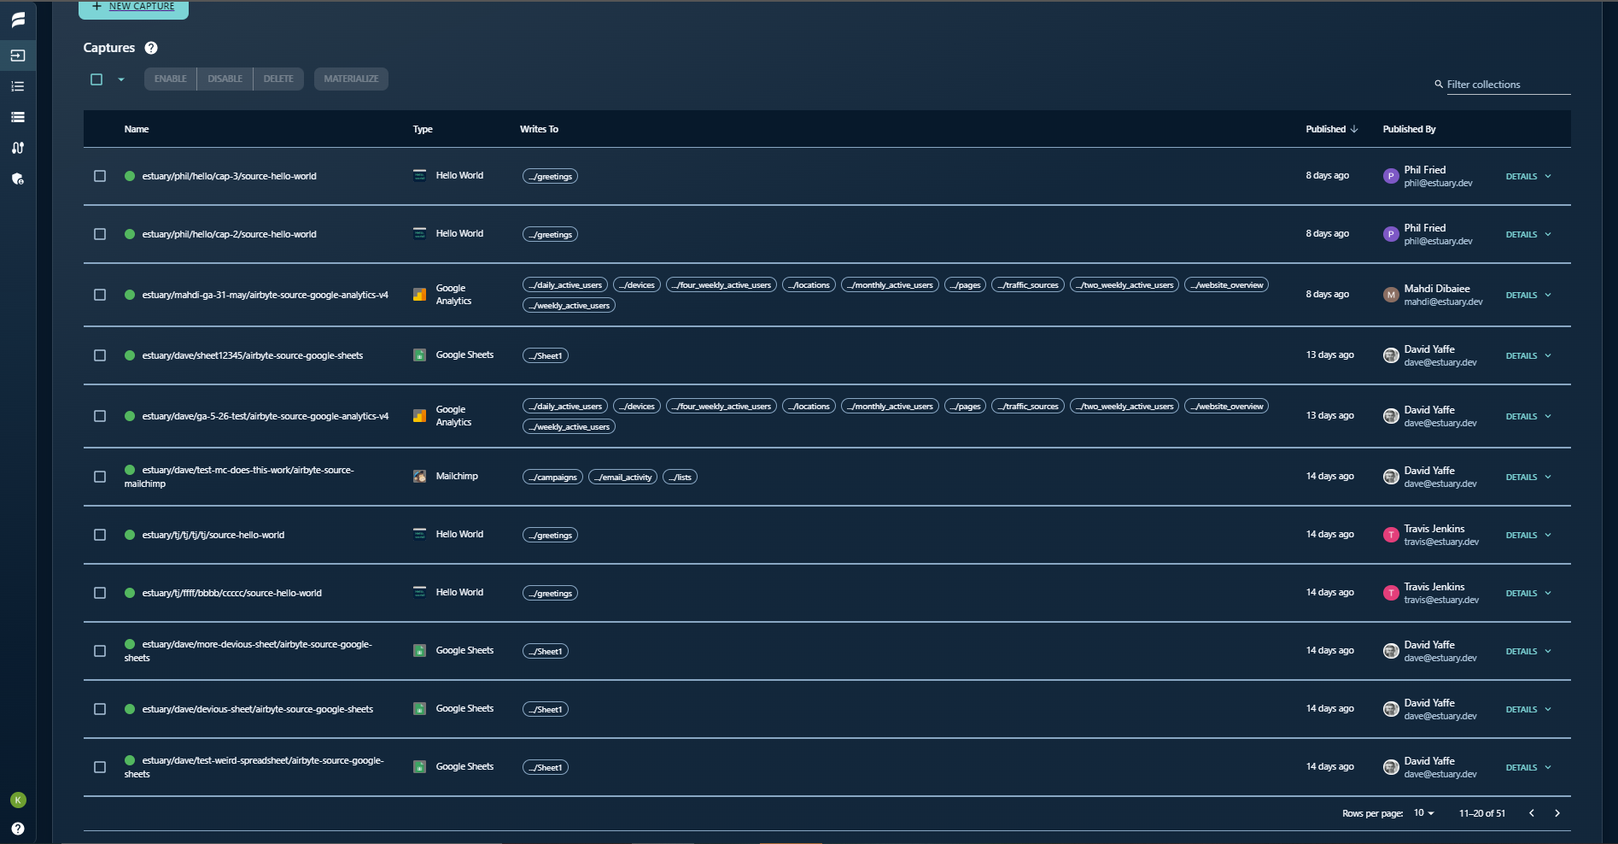Image resolution: width=1618 pixels, height=844 pixels.
Task: Select the Captures sidebar icon
Action: click(18, 55)
